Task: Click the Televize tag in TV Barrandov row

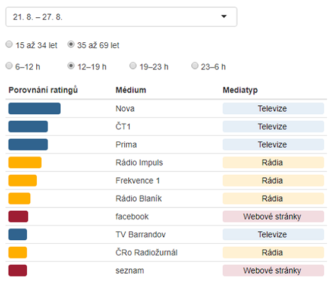Action: tap(273, 234)
